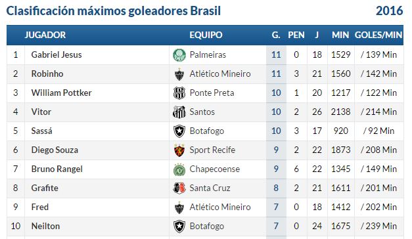Click the 2016 season label
This screenshot has width=412, height=239.
(390, 11)
